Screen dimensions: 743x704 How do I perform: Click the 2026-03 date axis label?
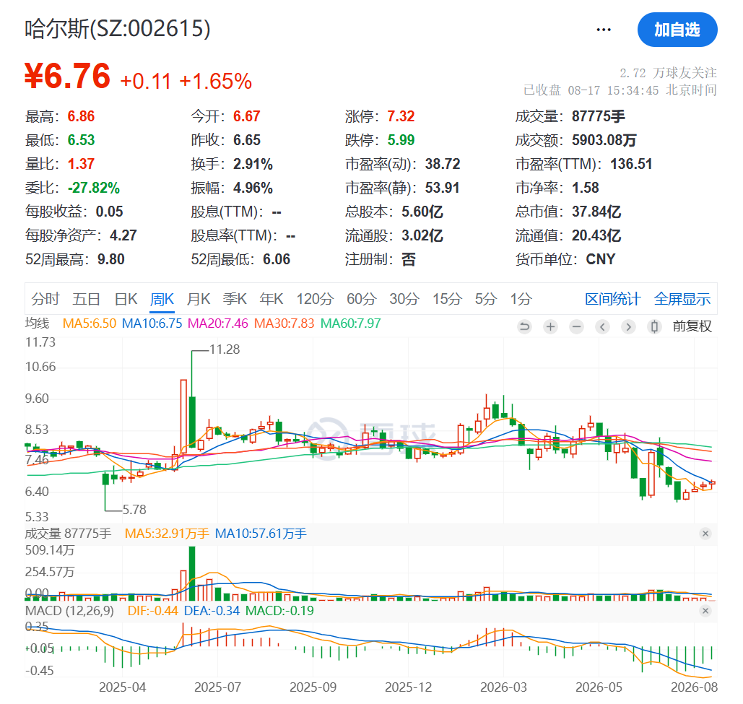[x=503, y=687]
